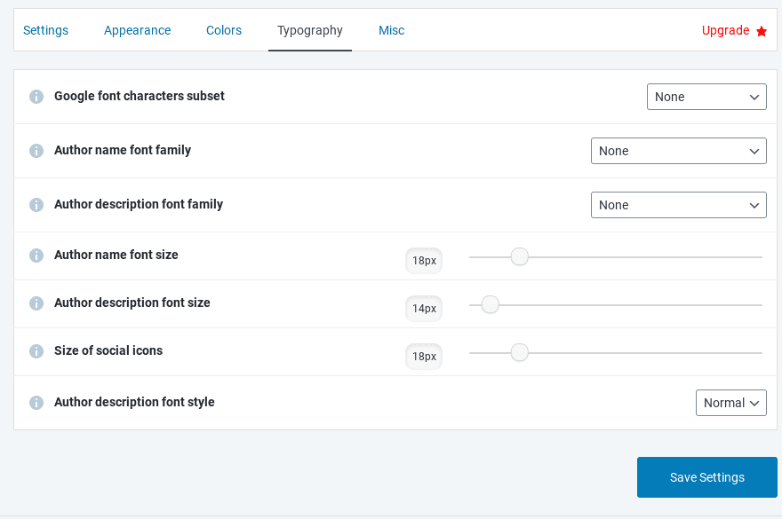This screenshot has height=519, width=782.
Task: Change the Author description font style selector
Action: click(730, 402)
